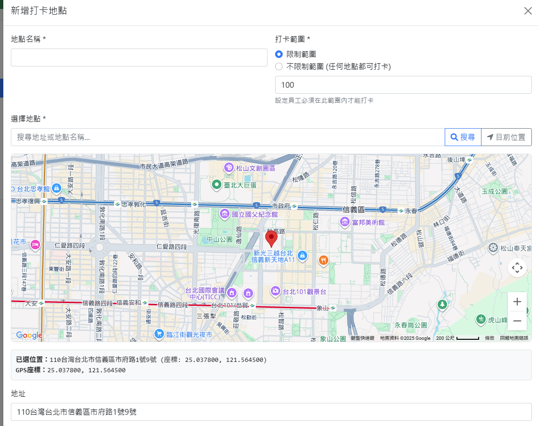The height and width of the screenshot is (426, 538).
Task: Click the 松山文創園區 map marker
Action: (x=229, y=168)
